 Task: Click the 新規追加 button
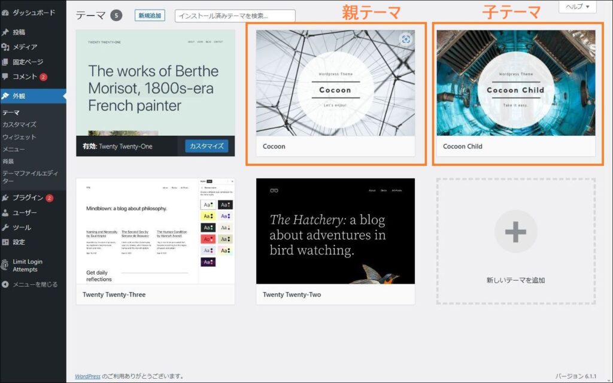click(150, 16)
